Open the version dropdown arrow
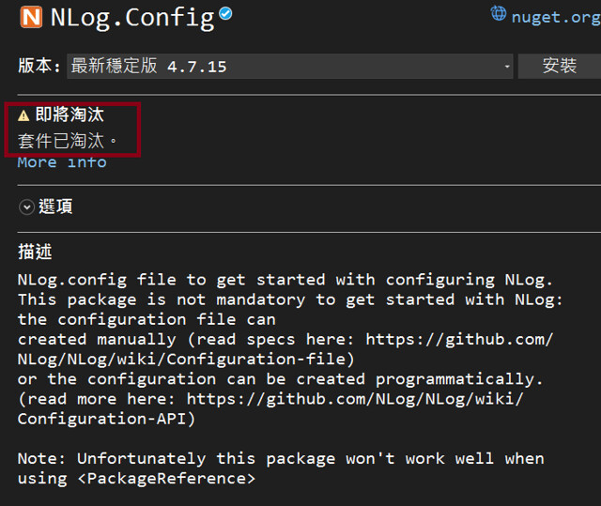The image size is (601, 506). (x=507, y=67)
